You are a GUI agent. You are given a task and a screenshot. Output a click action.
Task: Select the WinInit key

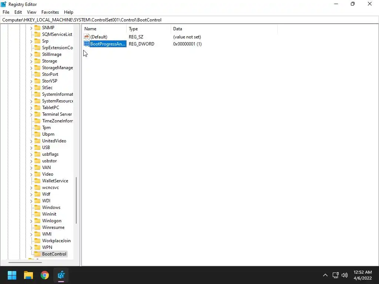[x=49, y=214]
